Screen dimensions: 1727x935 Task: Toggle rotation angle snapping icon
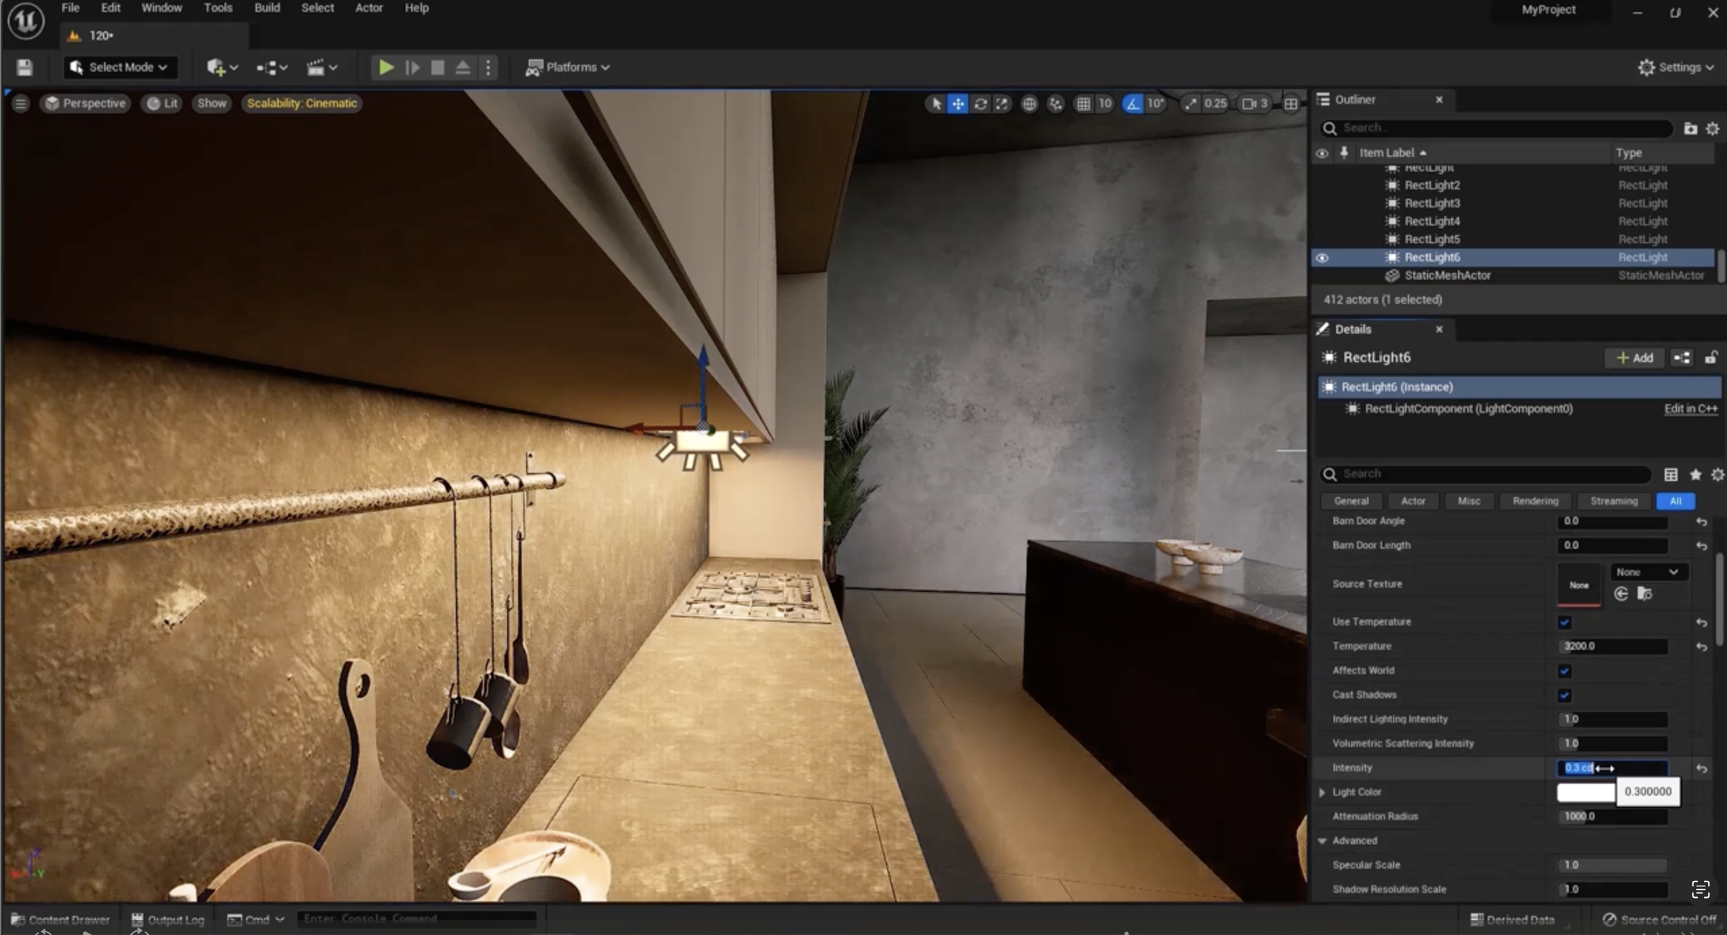(x=1132, y=103)
